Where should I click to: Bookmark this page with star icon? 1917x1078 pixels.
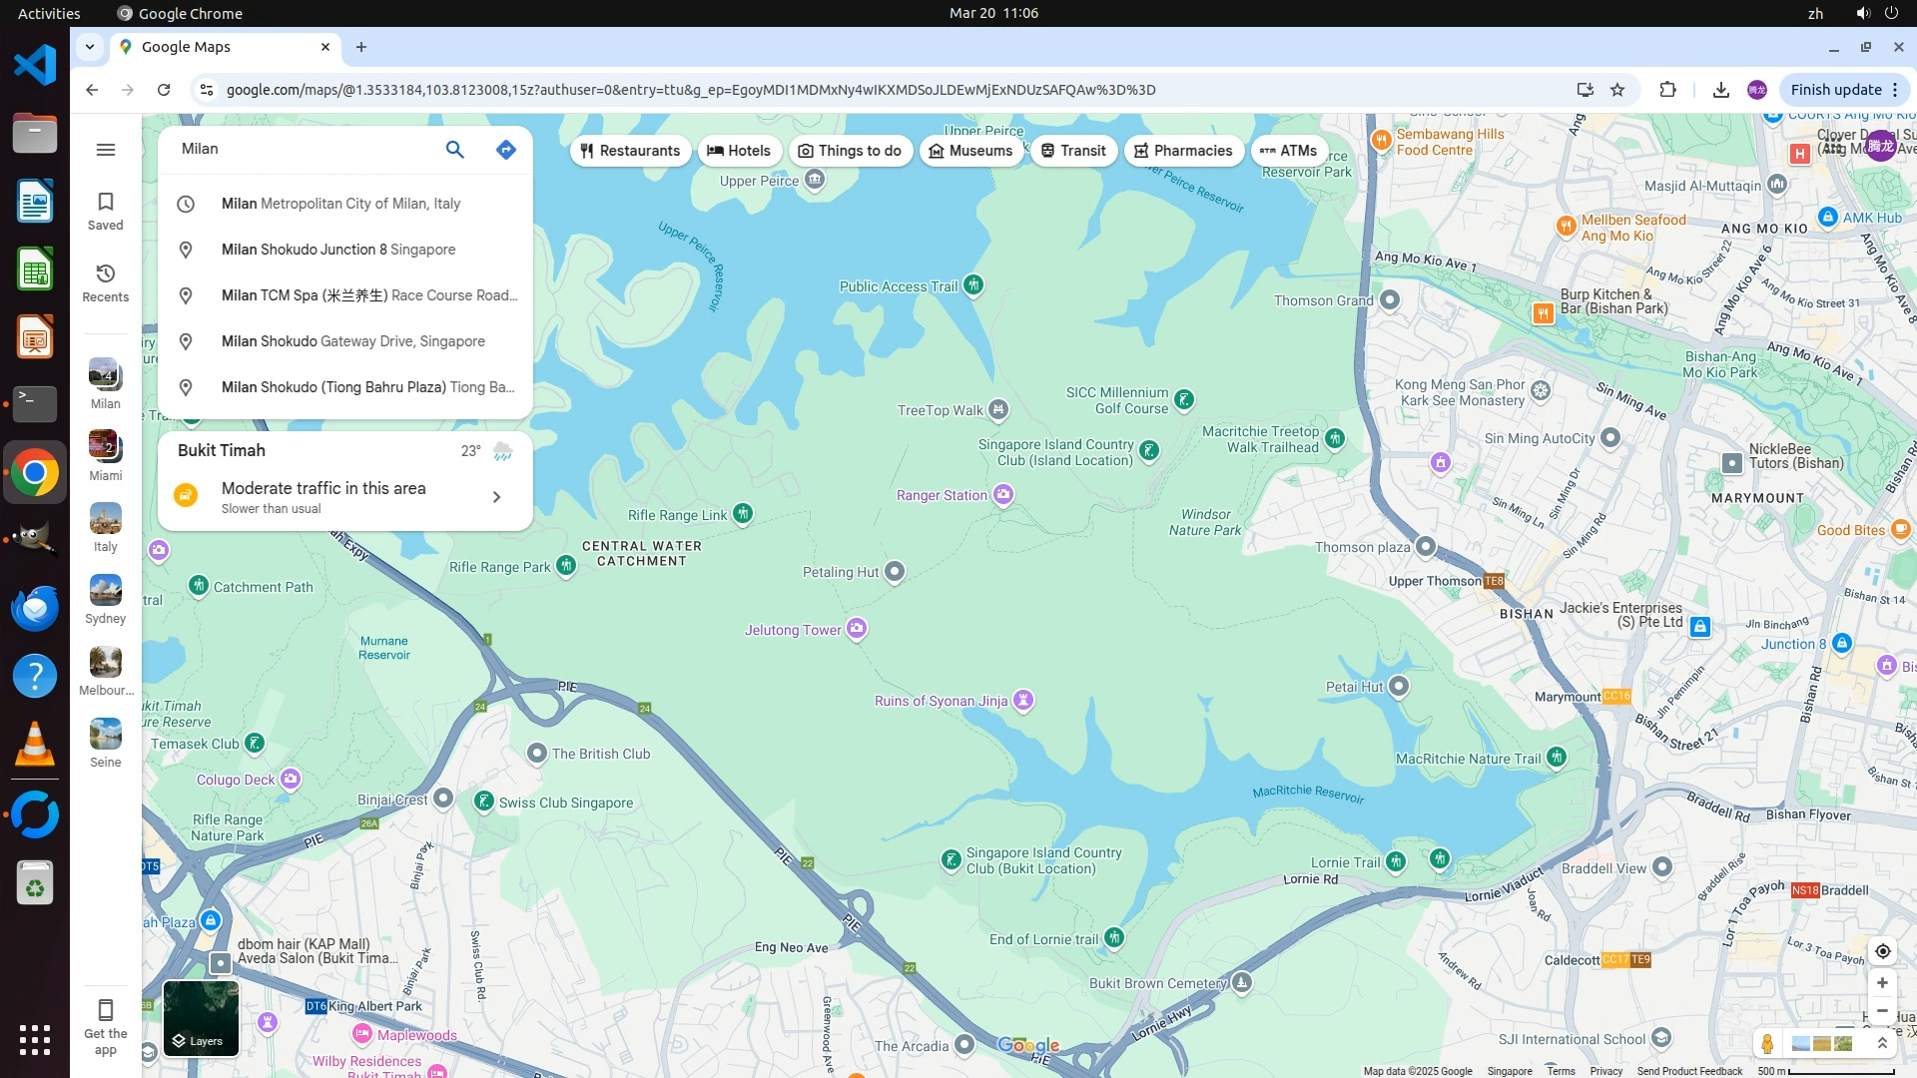click(1617, 90)
